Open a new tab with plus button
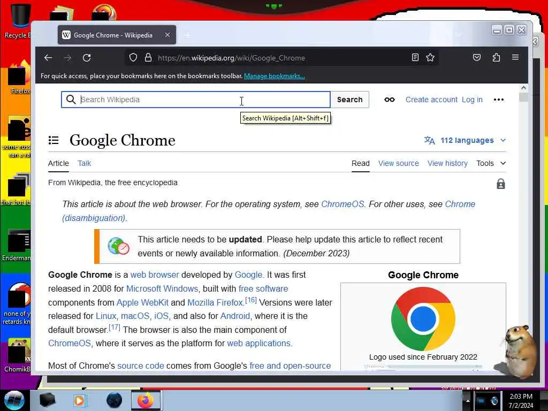The image size is (548, 411). (188, 35)
